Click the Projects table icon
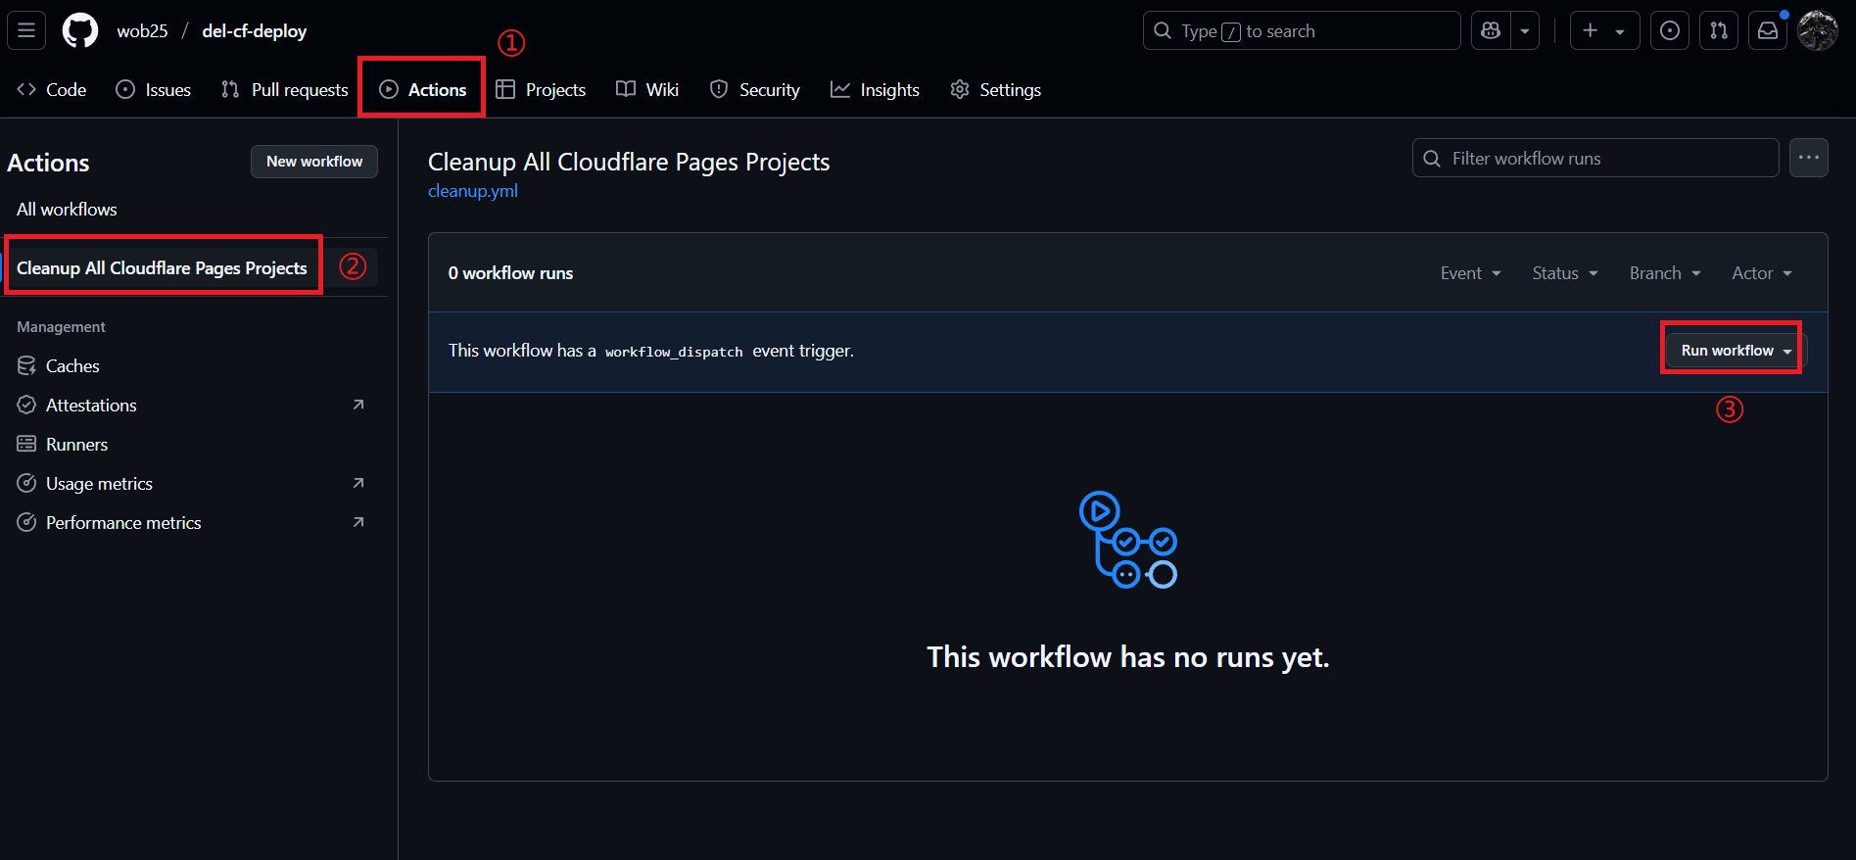The width and height of the screenshot is (1856, 860). click(505, 89)
